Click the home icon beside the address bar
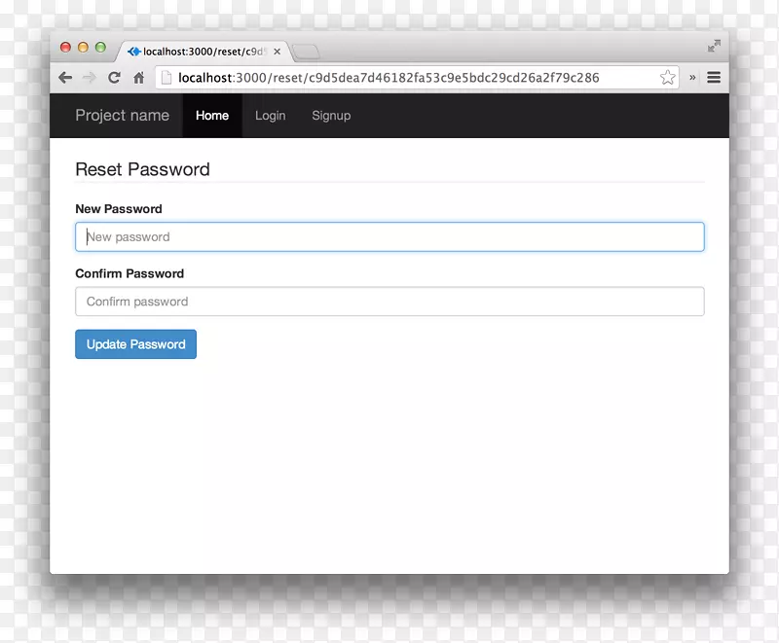The height and width of the screenshot is (643, 779). tap(140, 77)
